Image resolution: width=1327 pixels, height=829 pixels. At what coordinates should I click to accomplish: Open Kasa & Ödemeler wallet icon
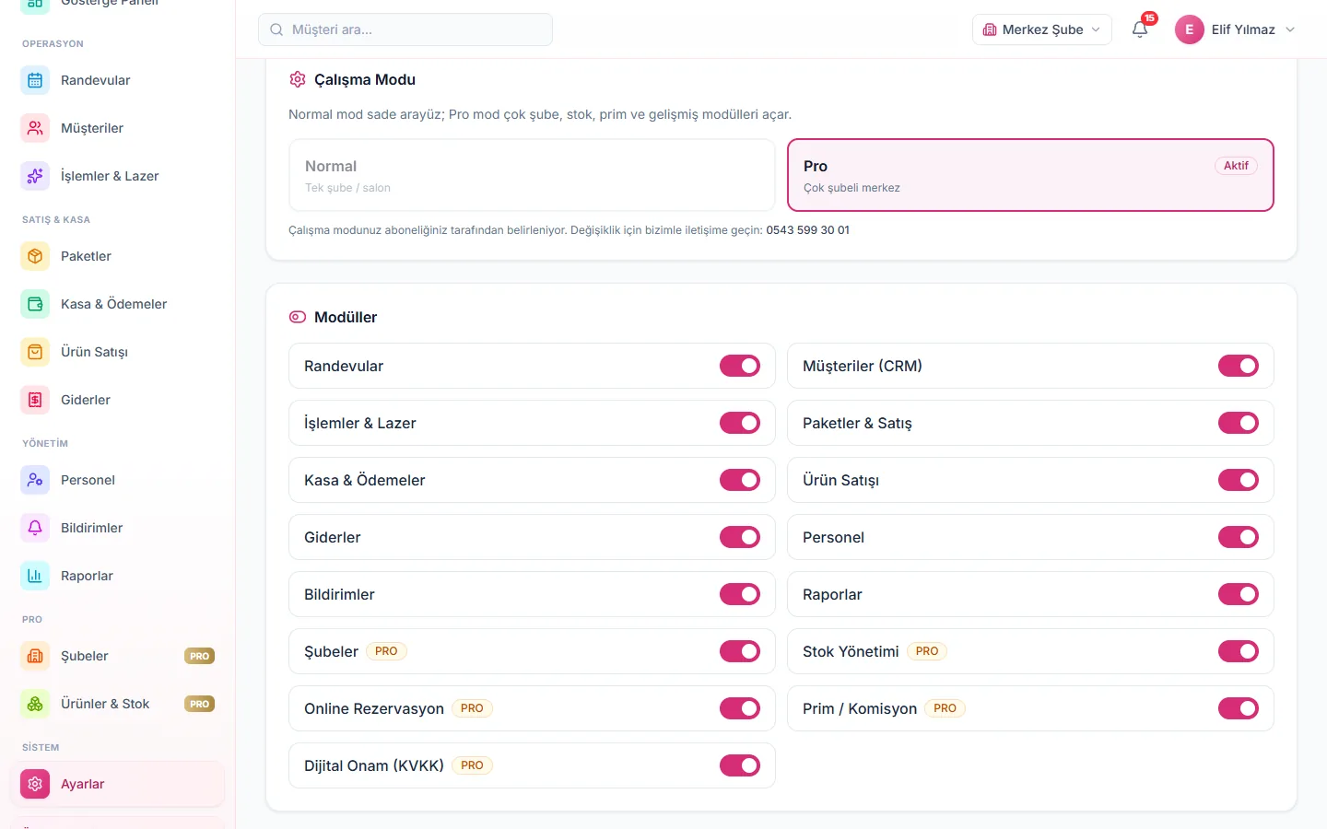(35, 304)
